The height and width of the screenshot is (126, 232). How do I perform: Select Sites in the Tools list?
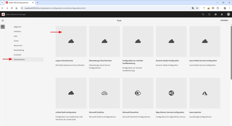[x=15, y=36]
